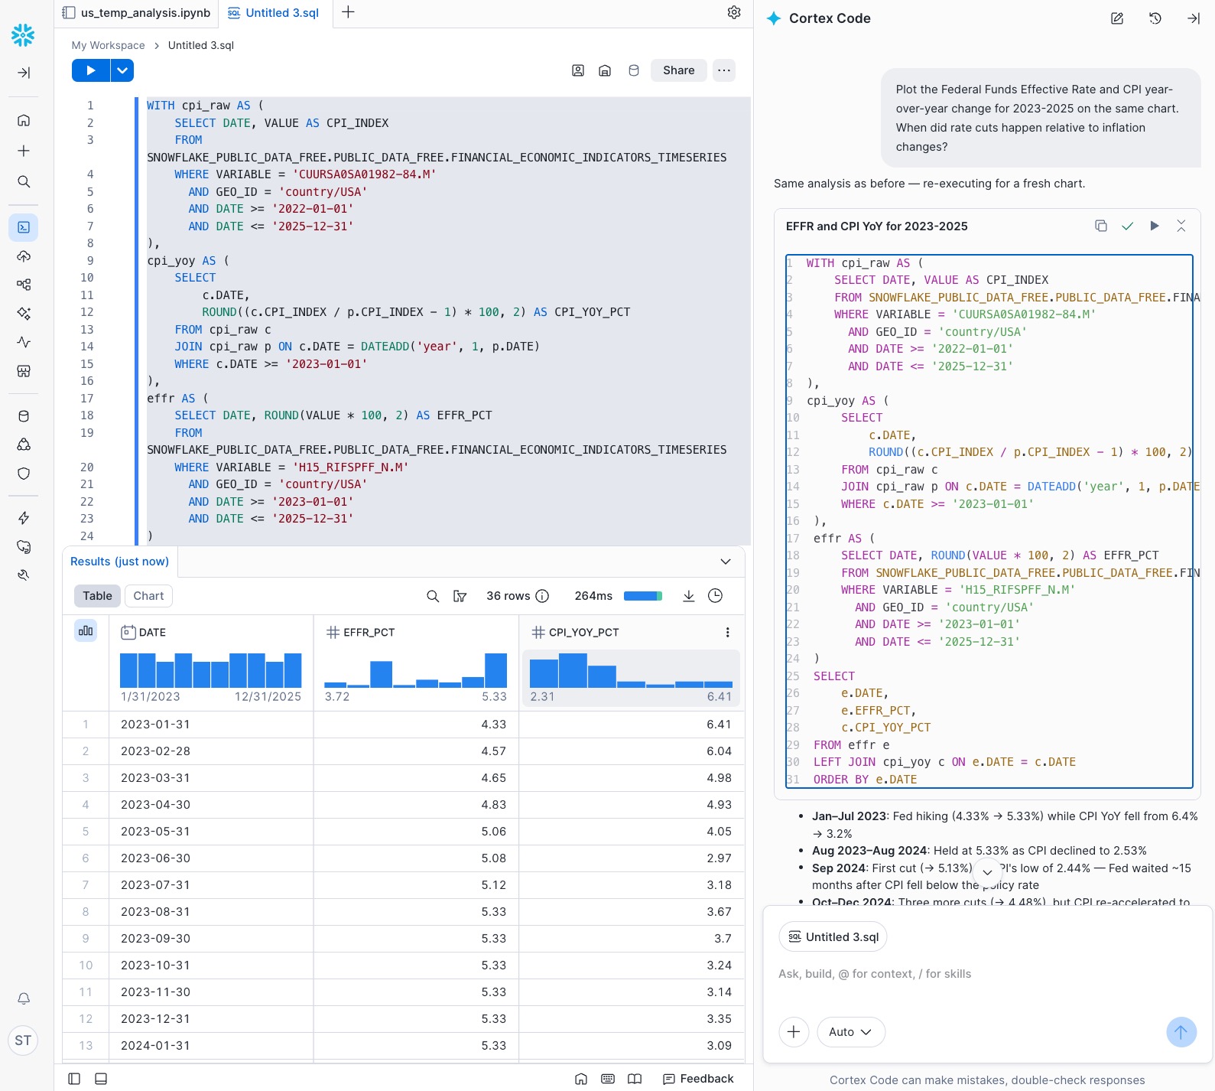Run the suggested EFFR and CPI query
This screenshot has width=1215, height=1091.
coord(1154,226)
